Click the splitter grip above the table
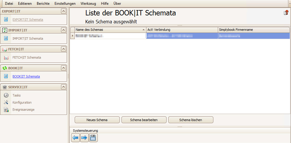Screen dimensions: 291x143 pyautogui.click(x=180, y=25)
